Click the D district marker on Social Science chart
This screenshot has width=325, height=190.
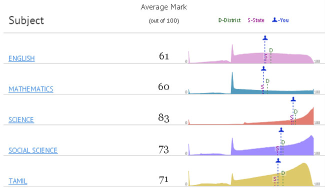[283, 142]
